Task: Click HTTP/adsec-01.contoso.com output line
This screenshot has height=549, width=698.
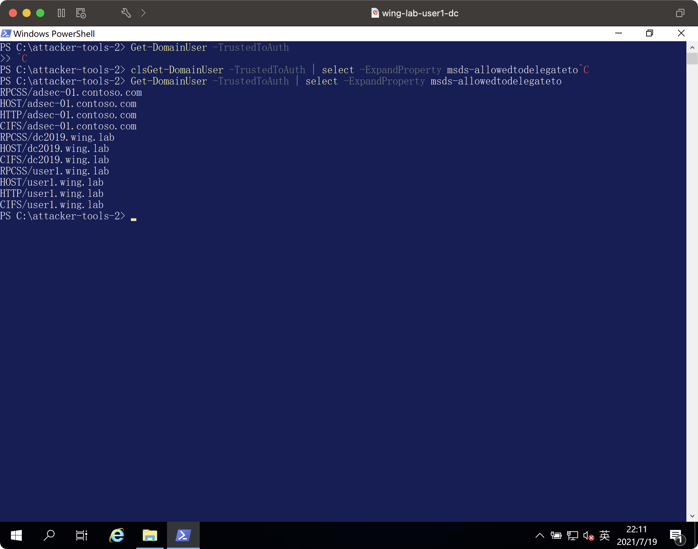Action: pos(68,115)
